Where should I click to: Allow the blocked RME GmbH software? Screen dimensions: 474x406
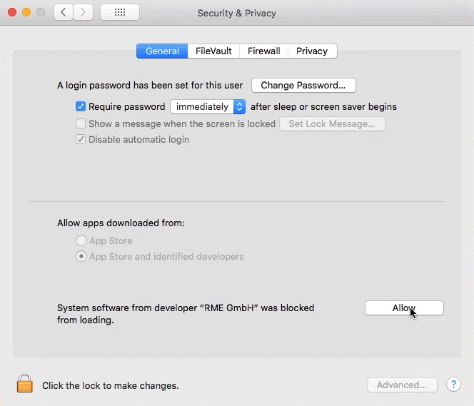(x=404, y=308)
